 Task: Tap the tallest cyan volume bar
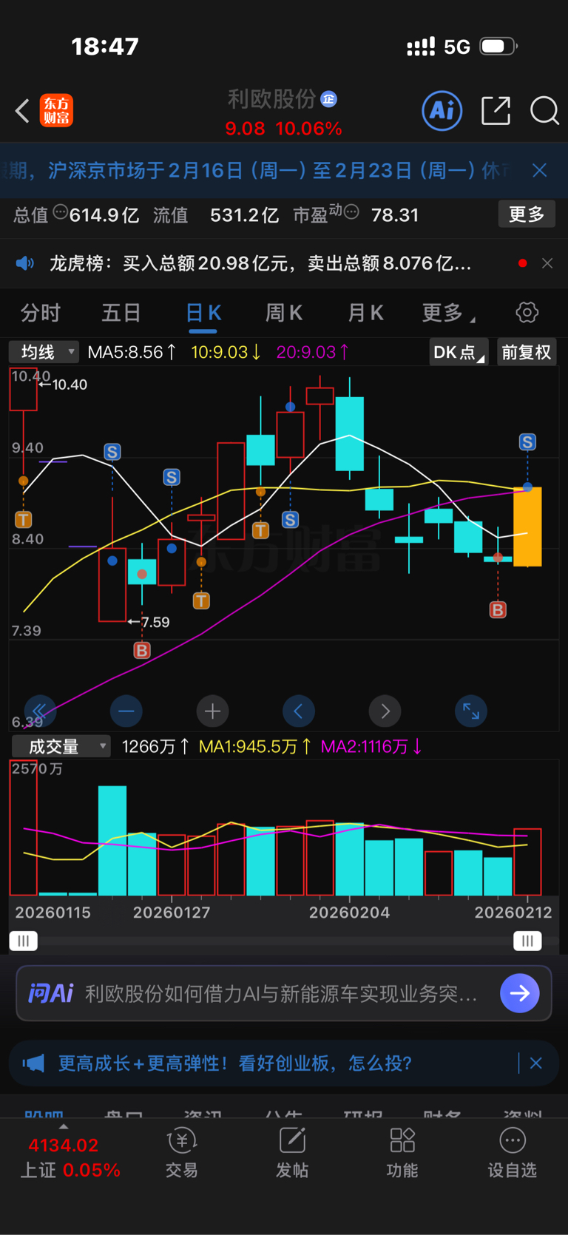point(112,841)
